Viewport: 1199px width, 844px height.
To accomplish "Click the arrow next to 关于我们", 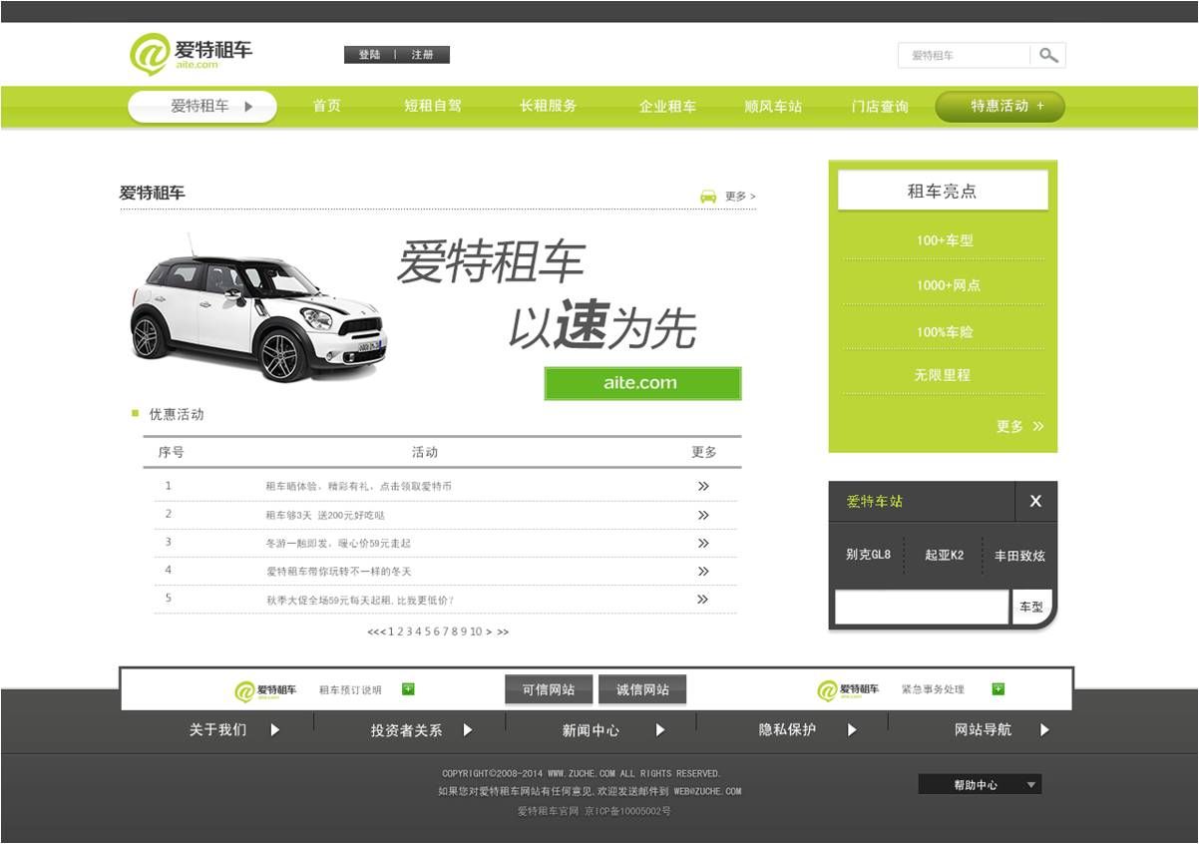I will point(275,730).
